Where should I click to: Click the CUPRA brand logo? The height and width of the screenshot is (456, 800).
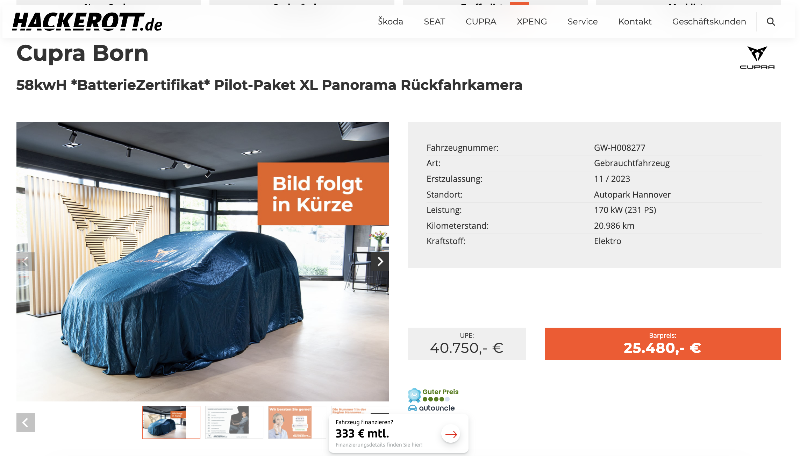point(757,58)
